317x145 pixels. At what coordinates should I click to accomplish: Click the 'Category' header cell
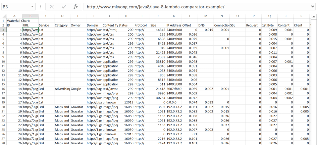pos(62,25)
